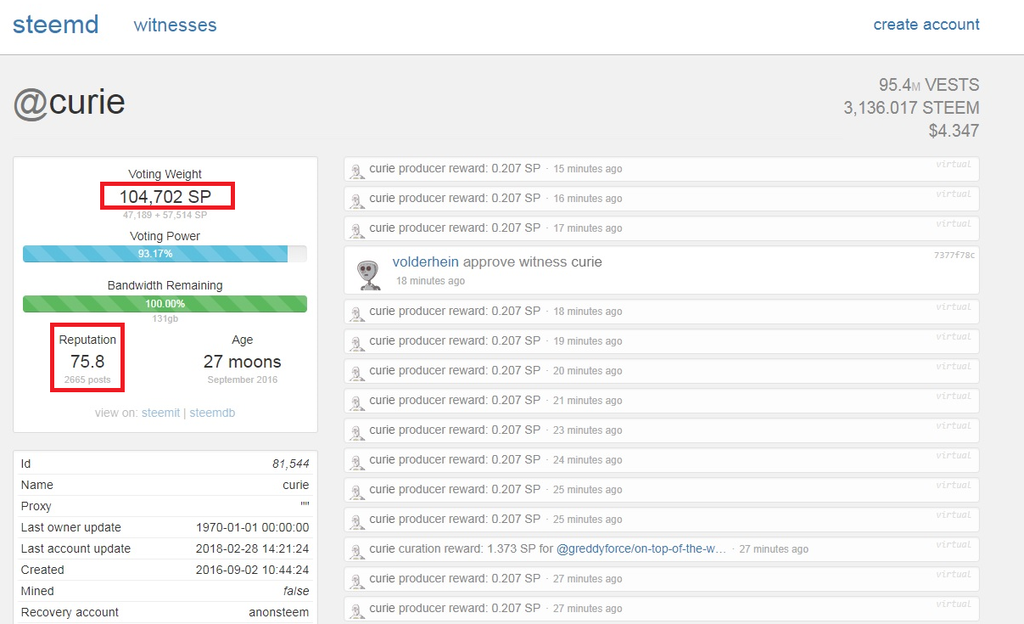Click the Name row value curie
This screenshot has width=1024, height=624.
click(x=296, y=485)
